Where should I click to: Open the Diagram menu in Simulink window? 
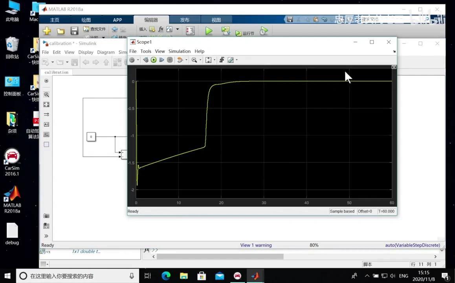click(x=106, y=52)
